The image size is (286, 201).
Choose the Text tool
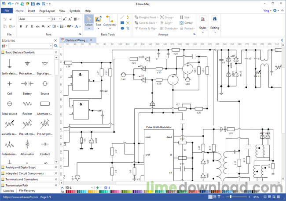[x=98, y=22]
